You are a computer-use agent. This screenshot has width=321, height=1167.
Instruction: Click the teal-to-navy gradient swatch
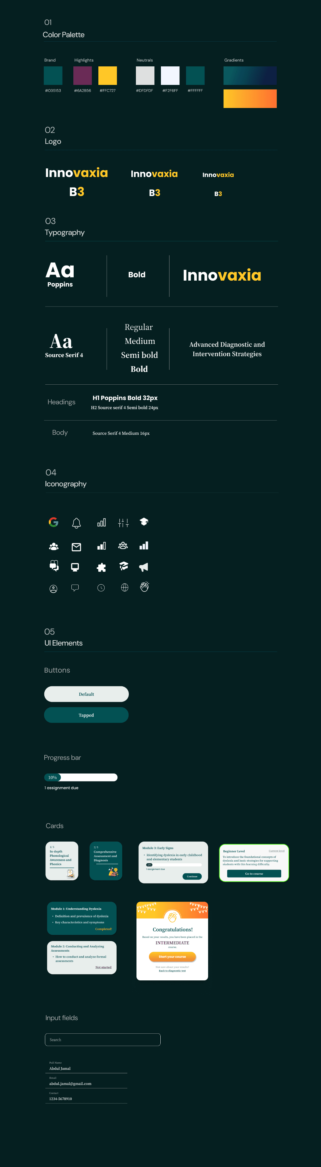pyautogui.click(x=250, y=76)
